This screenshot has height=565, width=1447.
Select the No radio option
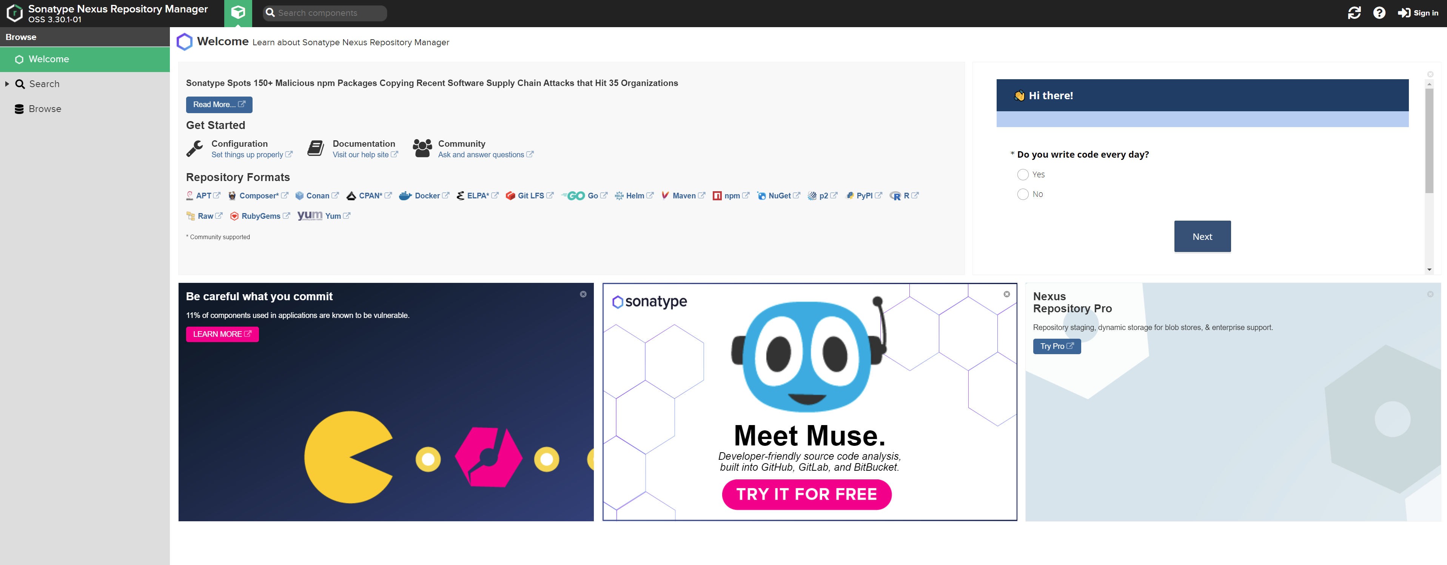(x=1022, y=194)
